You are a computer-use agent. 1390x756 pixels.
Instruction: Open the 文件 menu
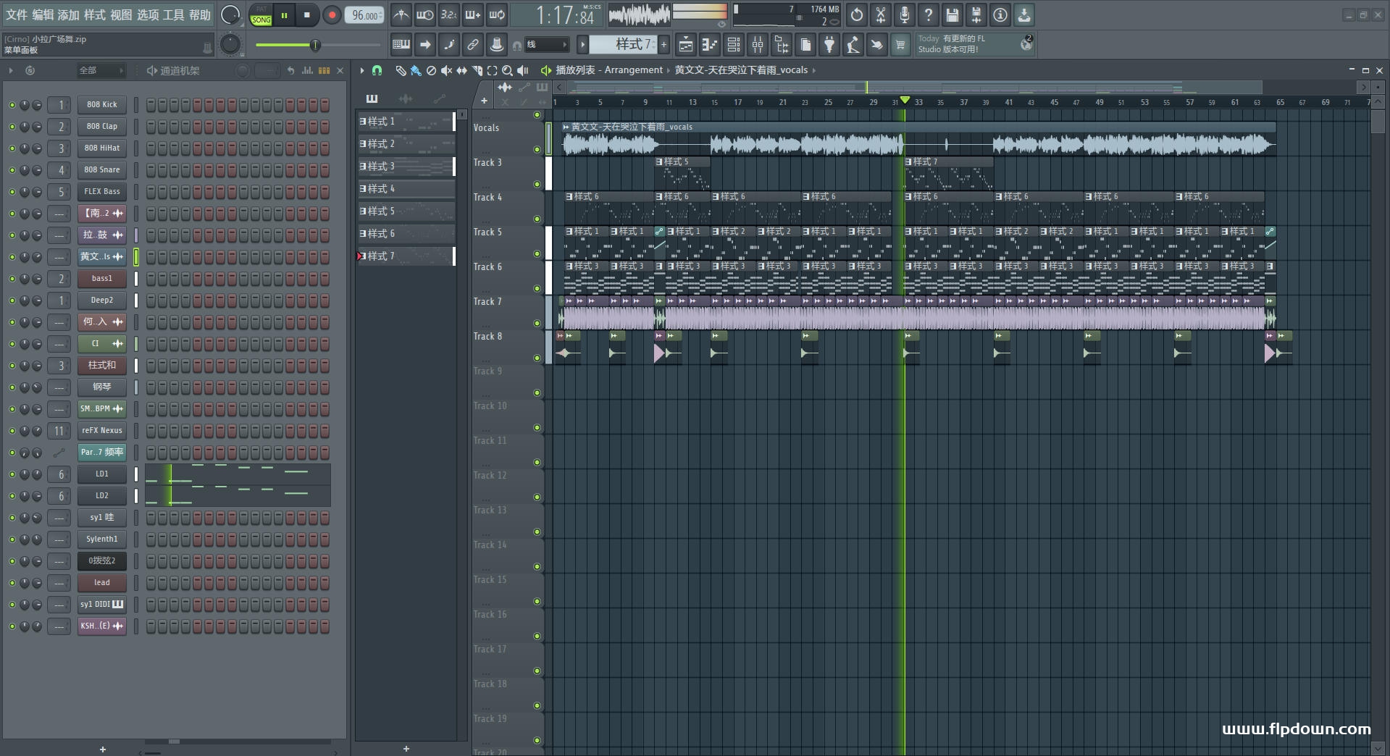click(x=16, y=15)
